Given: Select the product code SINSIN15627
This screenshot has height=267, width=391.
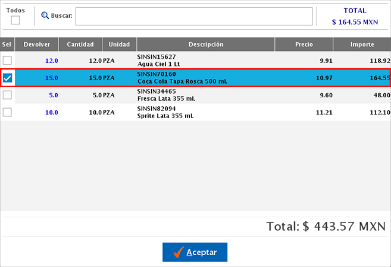Looking at the screenshot, I should tap(157, 57).
